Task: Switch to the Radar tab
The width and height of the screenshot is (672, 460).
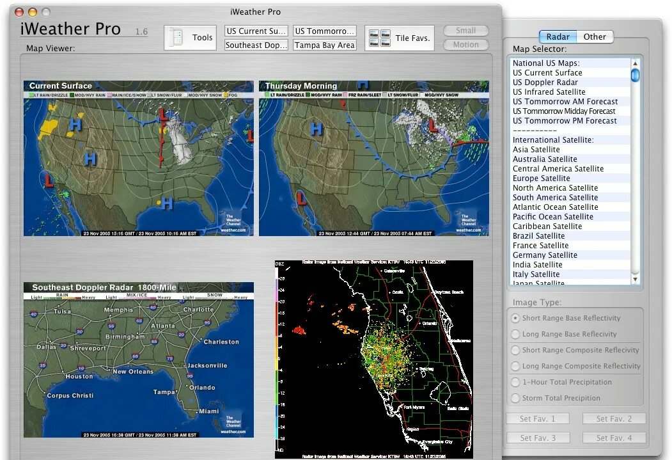Action: coord(558,36)
